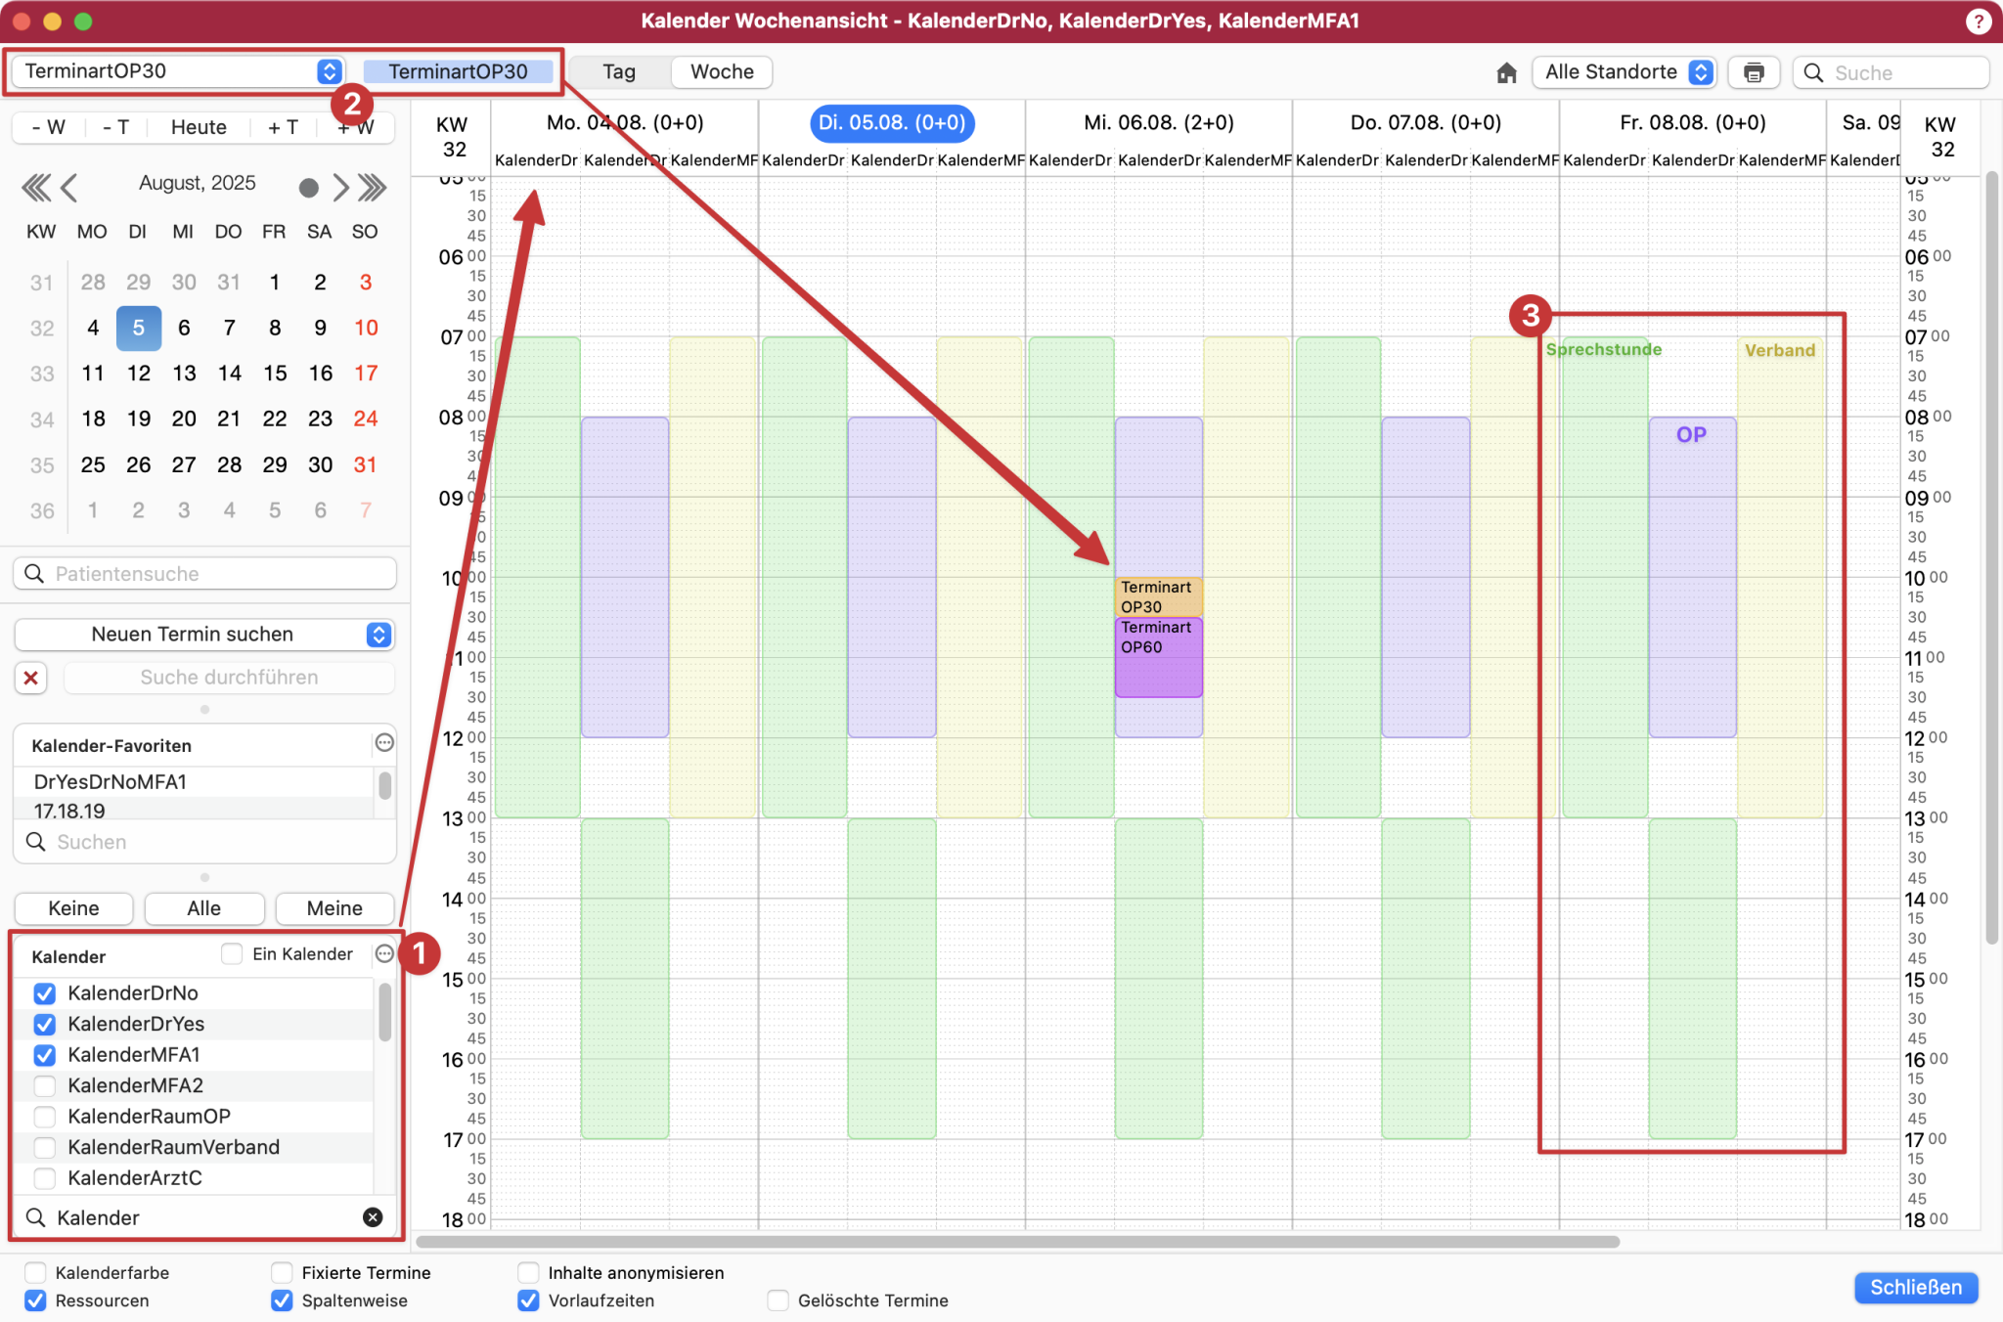Open the Alle Standorte dropdown
The width and height of the screenshot is (2003, 1322).
1625,72
